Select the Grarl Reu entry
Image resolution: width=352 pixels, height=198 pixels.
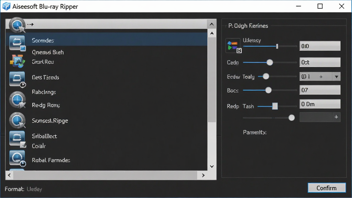(43, 62)
